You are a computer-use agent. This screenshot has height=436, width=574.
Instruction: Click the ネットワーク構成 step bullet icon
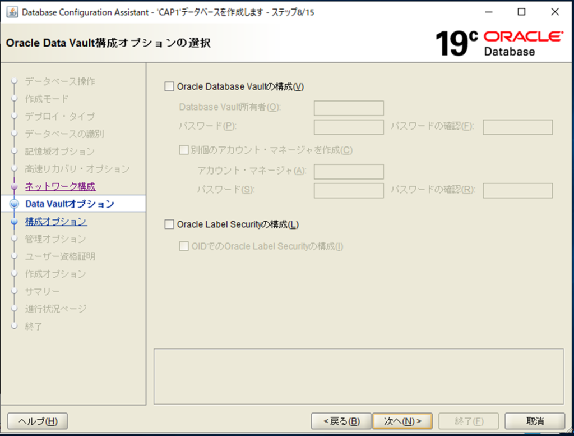point(15,187)
